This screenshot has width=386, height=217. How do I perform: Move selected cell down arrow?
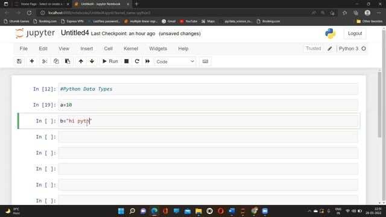click(x=92, y=61)
